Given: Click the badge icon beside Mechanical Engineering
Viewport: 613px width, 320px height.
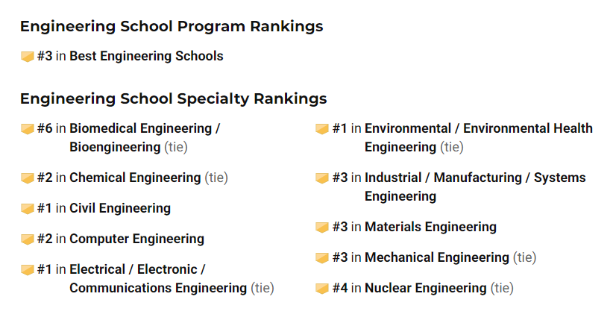Looking at the screenshot, I should click(322, 258).
